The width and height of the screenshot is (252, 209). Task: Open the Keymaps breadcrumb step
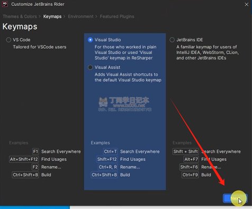click(x=52, y=16)
